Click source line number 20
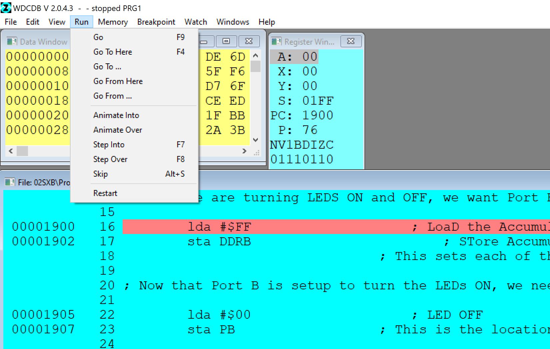 point(107,285)
